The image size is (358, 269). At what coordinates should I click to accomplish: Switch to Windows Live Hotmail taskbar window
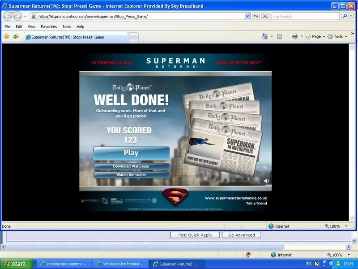[120, 264]
